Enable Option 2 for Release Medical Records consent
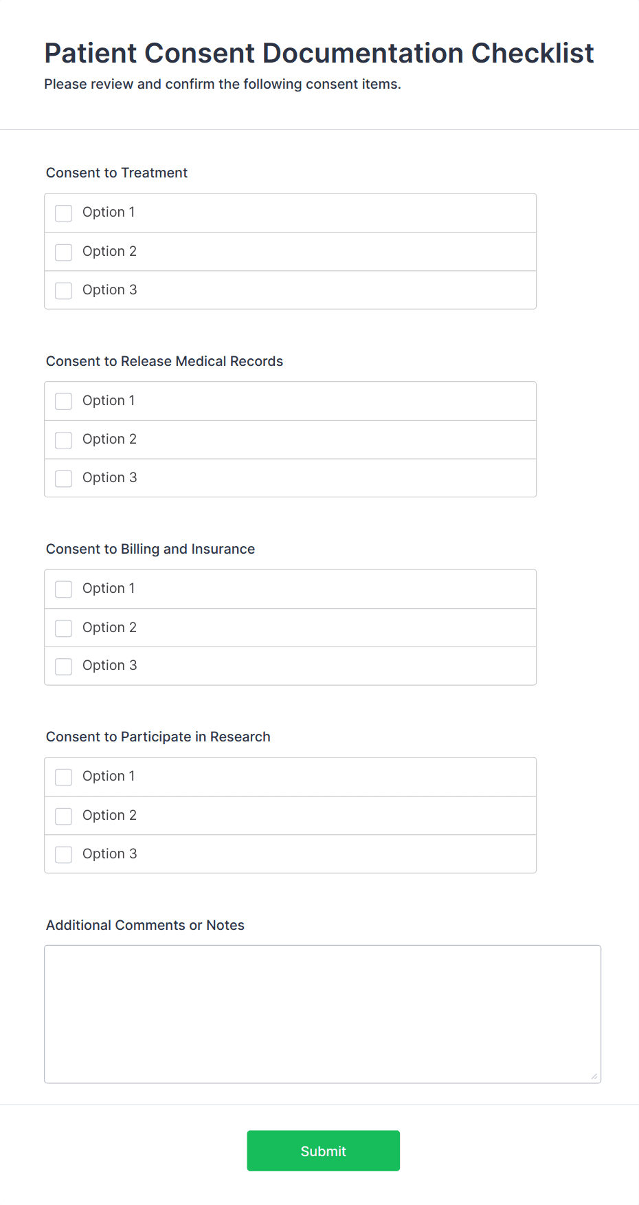Image resolution: width=639 pixels, height=1205 pixels. pos(63,439)
